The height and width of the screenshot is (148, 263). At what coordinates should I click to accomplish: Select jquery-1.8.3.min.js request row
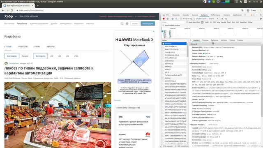(x=174, y=49)
